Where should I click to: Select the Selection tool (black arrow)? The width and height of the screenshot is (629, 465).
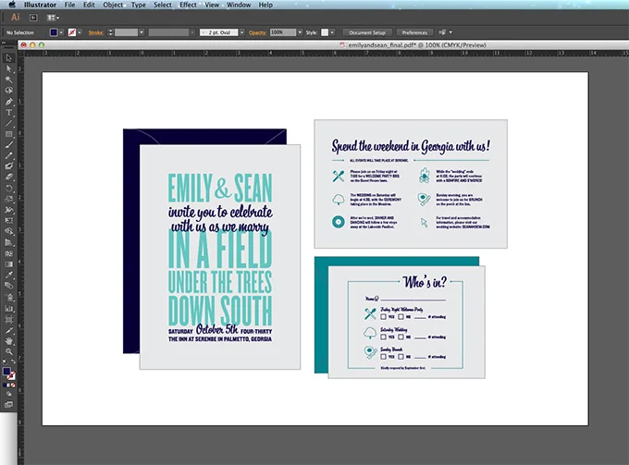[9, 58]
